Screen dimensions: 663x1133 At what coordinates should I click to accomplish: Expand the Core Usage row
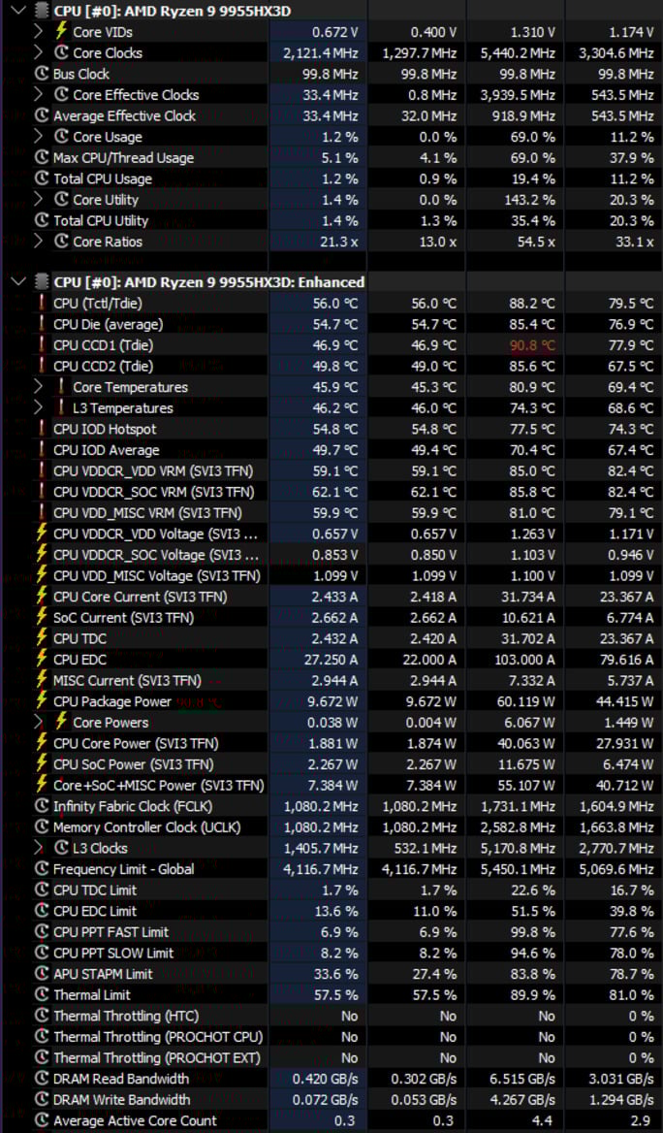[38, 137]
